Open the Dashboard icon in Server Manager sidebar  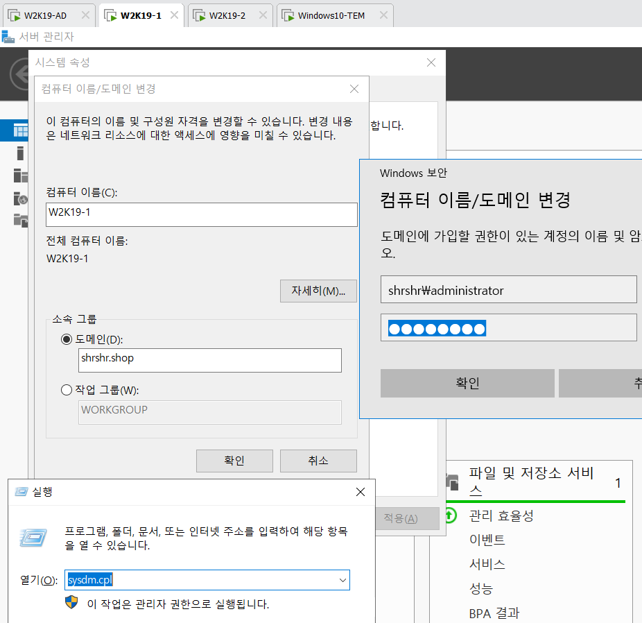(21, 130)
